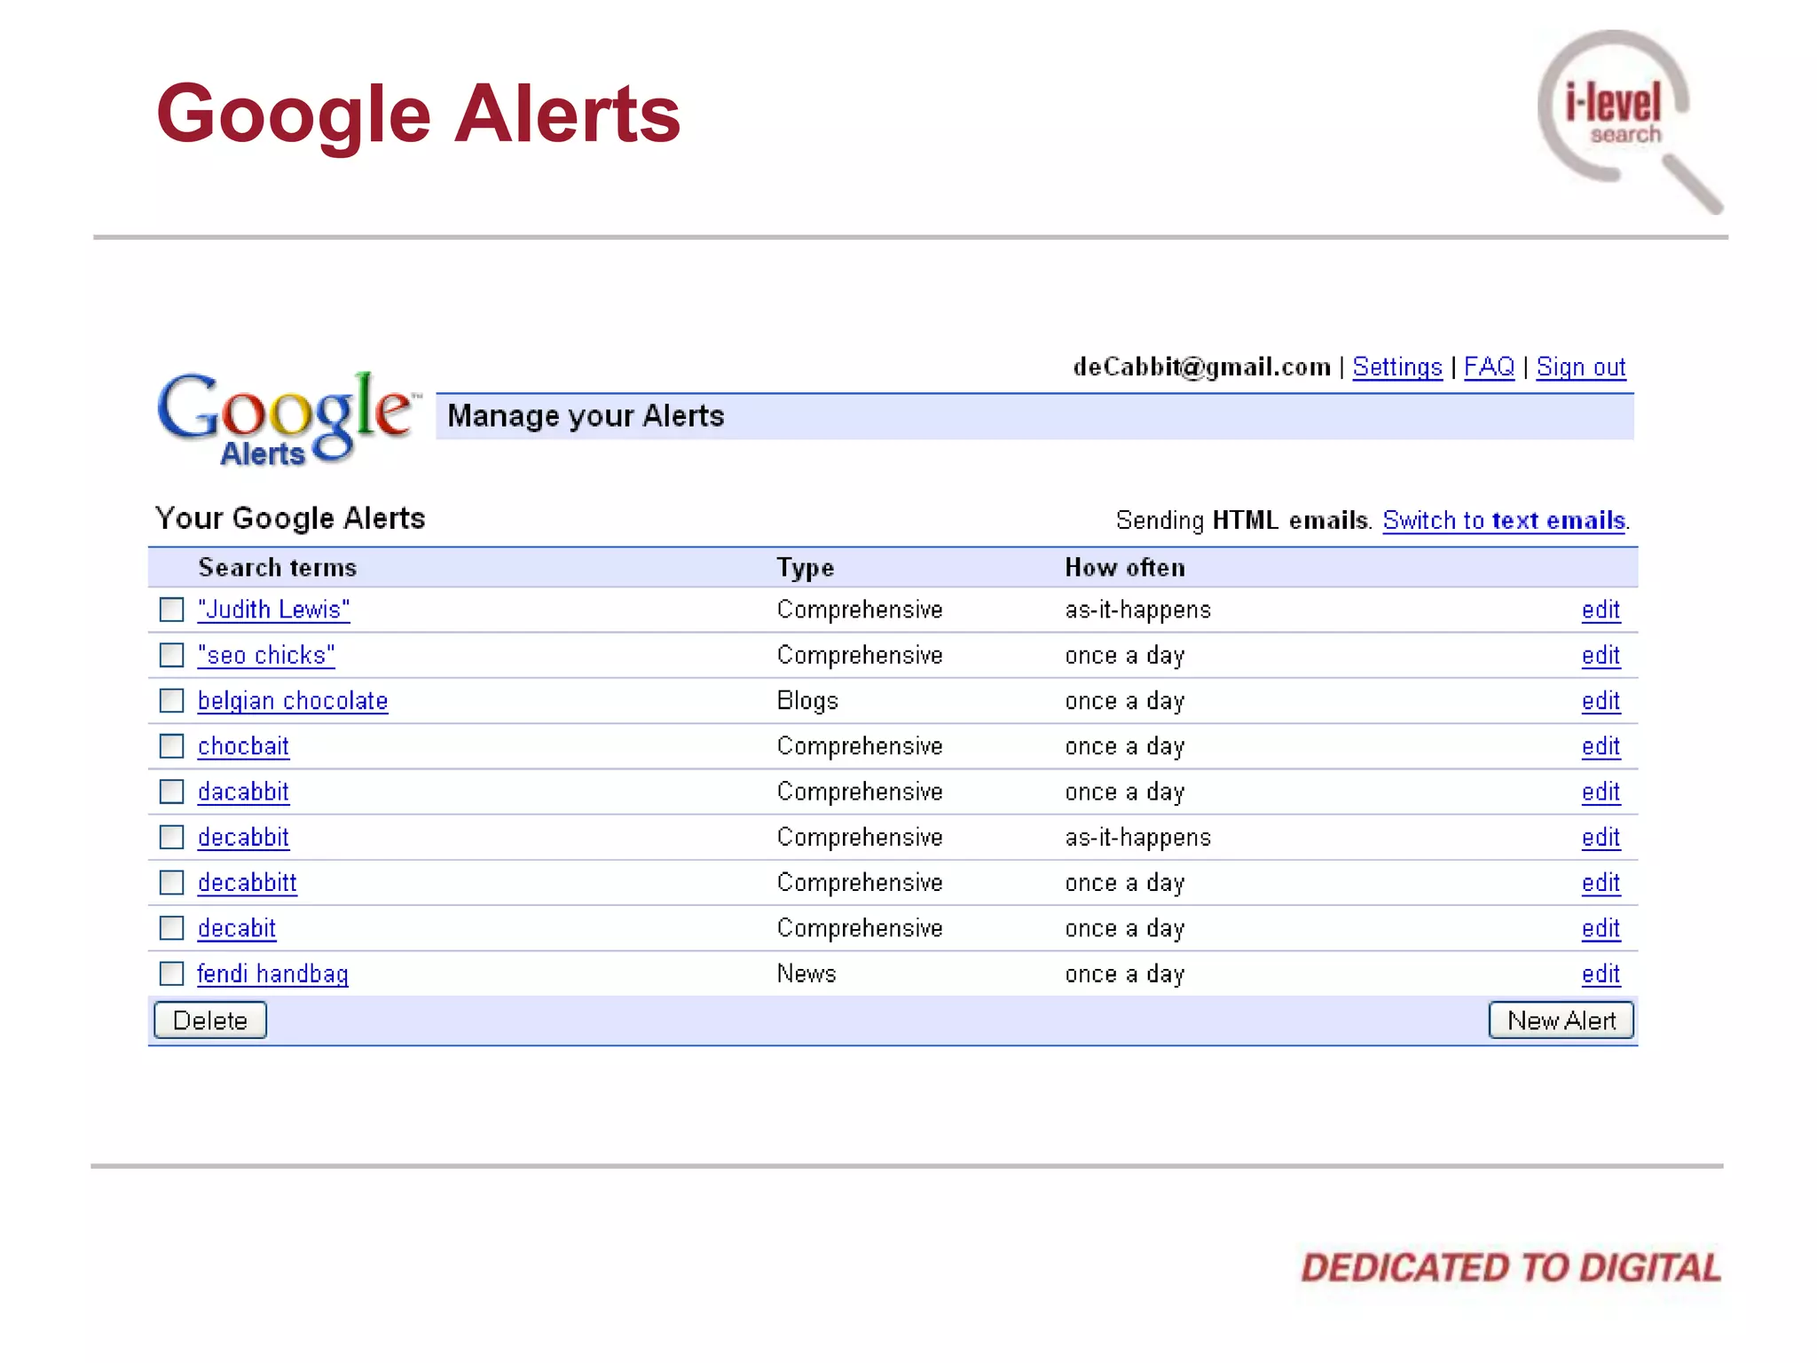The image size is (1817, 1363).
Task: Open the chocbait search link
Action: tap(243, 746)
